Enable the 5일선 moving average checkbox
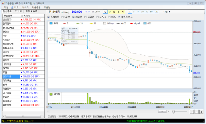This screenshot has height=124, width=206. (x=62, y=17)
